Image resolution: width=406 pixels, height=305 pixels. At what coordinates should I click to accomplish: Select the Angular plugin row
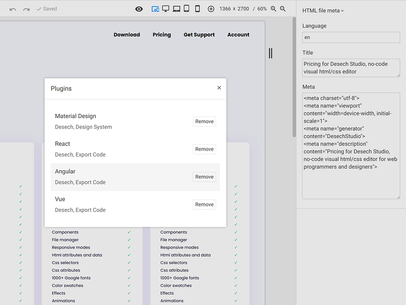tap(135, 177)
